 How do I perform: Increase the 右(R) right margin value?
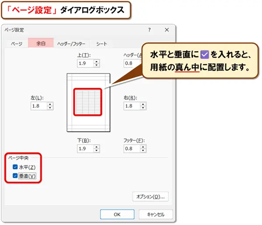pyautogui.click(x=143, y=104)
